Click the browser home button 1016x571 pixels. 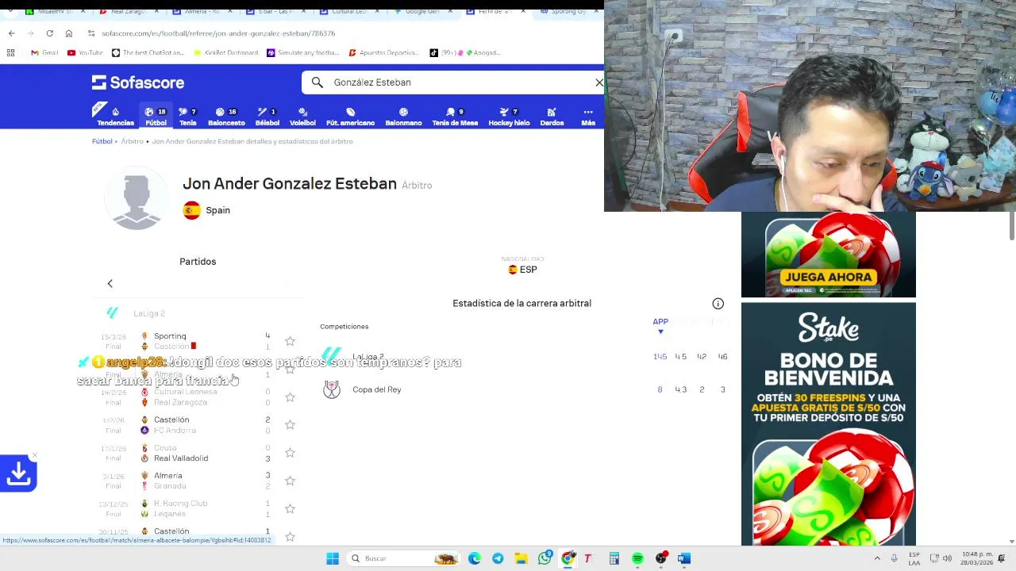69,33
